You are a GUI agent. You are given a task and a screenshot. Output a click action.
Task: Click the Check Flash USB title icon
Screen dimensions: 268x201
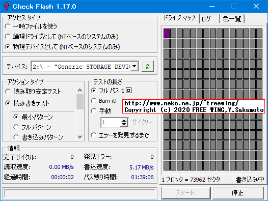(6, 6)
